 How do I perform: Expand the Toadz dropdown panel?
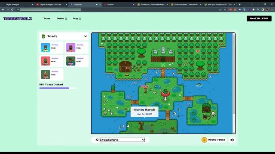(x=85, y=36)
